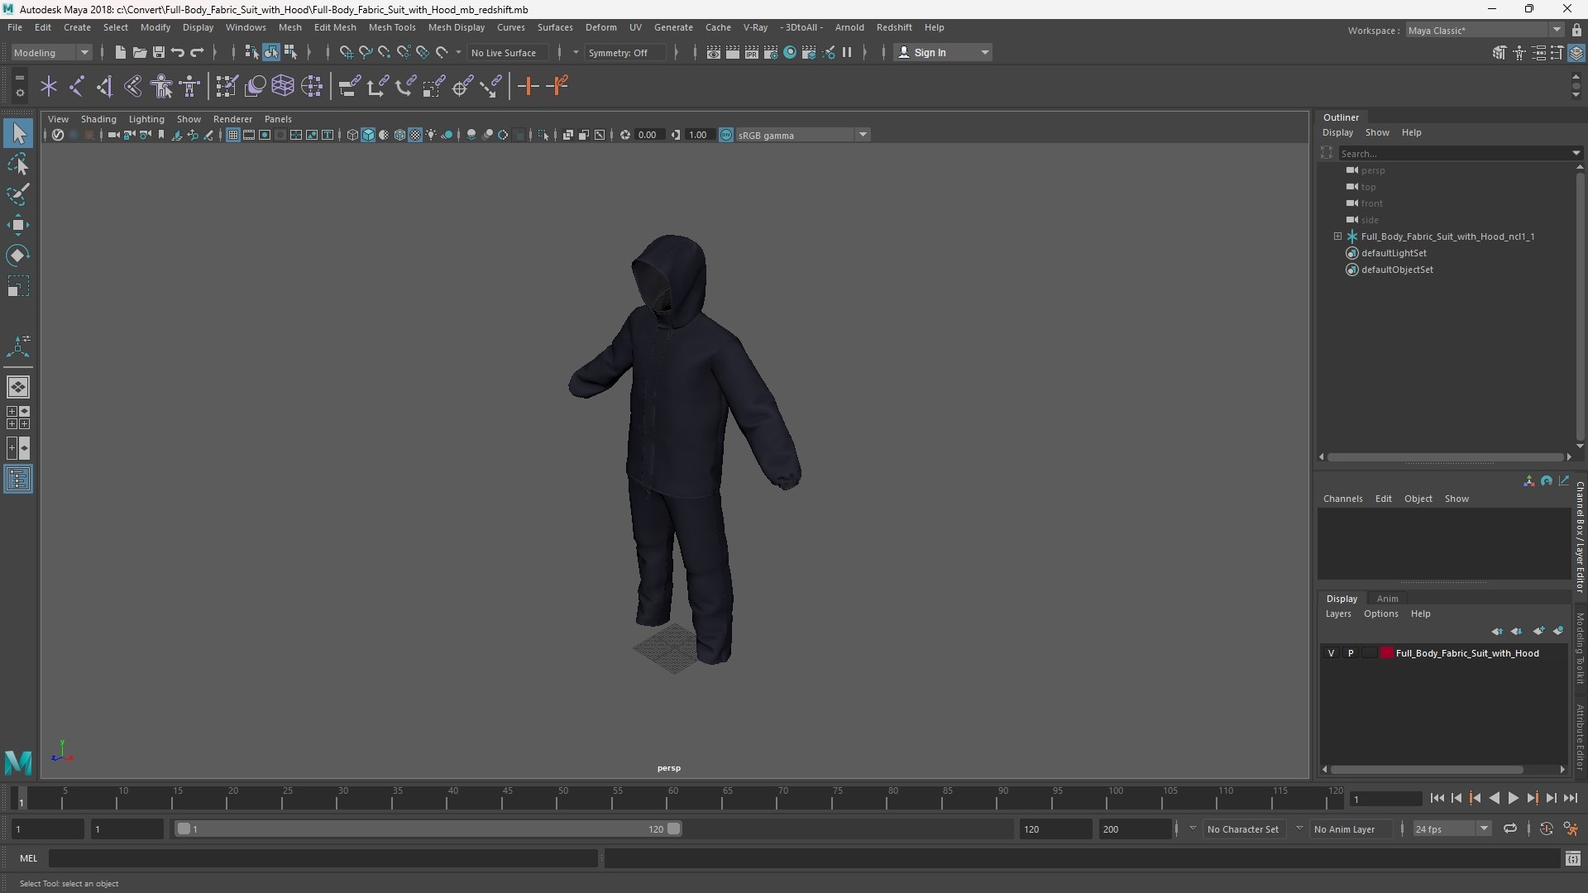Click the Script Editor icon
Screen dimensions: 1588x893
[x=1572, y=859]
